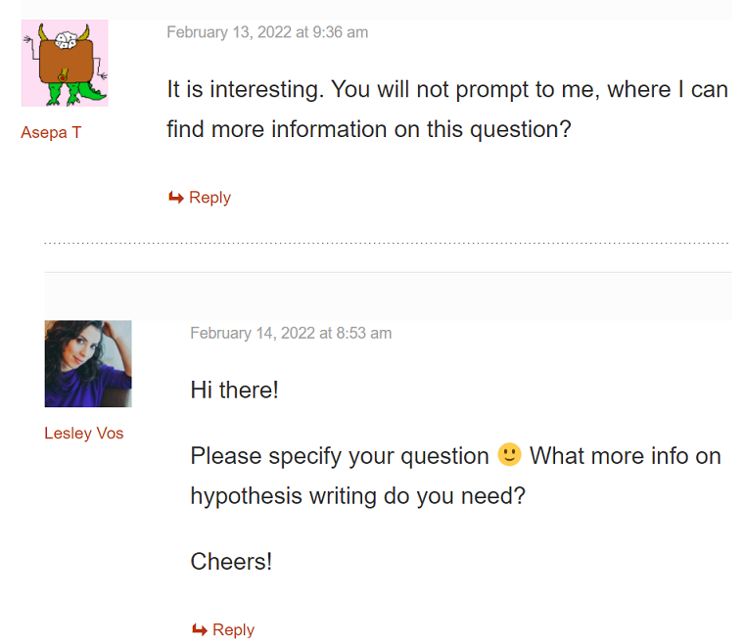This screenshot has height=644, width=744.
Task: Click the "What more info on" text
Action: coord(626,456)
